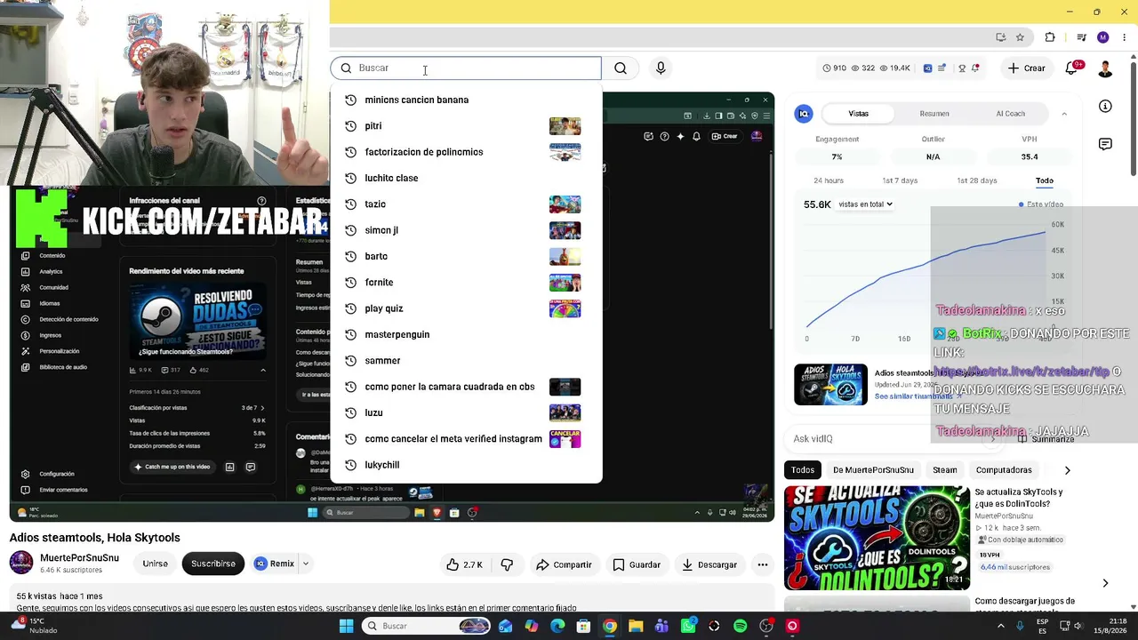Click the install app icon in address bar
This screenshot has height=640, width=1138.
point(1001,37)
